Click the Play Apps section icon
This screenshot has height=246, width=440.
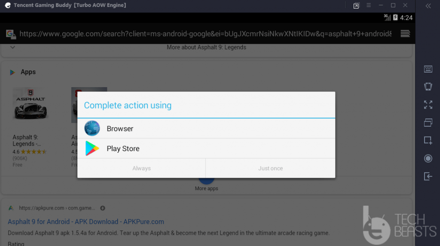pos(12,73)
